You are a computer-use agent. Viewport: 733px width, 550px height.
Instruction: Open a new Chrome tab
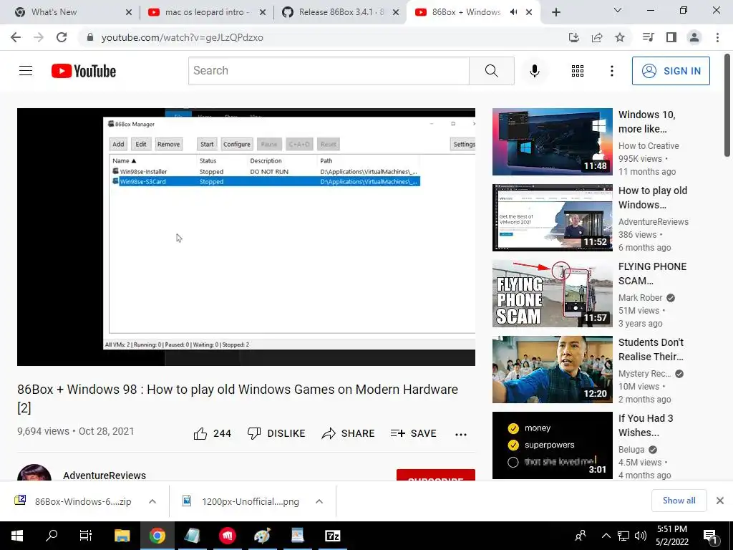pyautogui.click(x=555, y=12)
